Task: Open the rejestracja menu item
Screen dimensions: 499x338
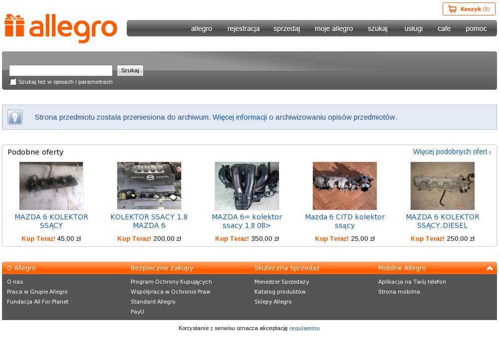Action: (x=244, y=28)
